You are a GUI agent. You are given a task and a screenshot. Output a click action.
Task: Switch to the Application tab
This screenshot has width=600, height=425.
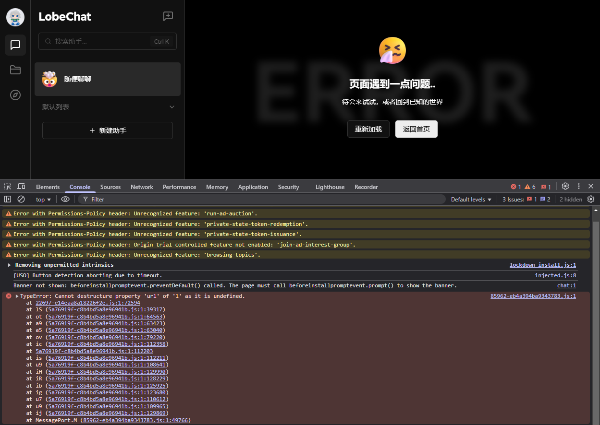pyautogui.click(x=253, y=187)
